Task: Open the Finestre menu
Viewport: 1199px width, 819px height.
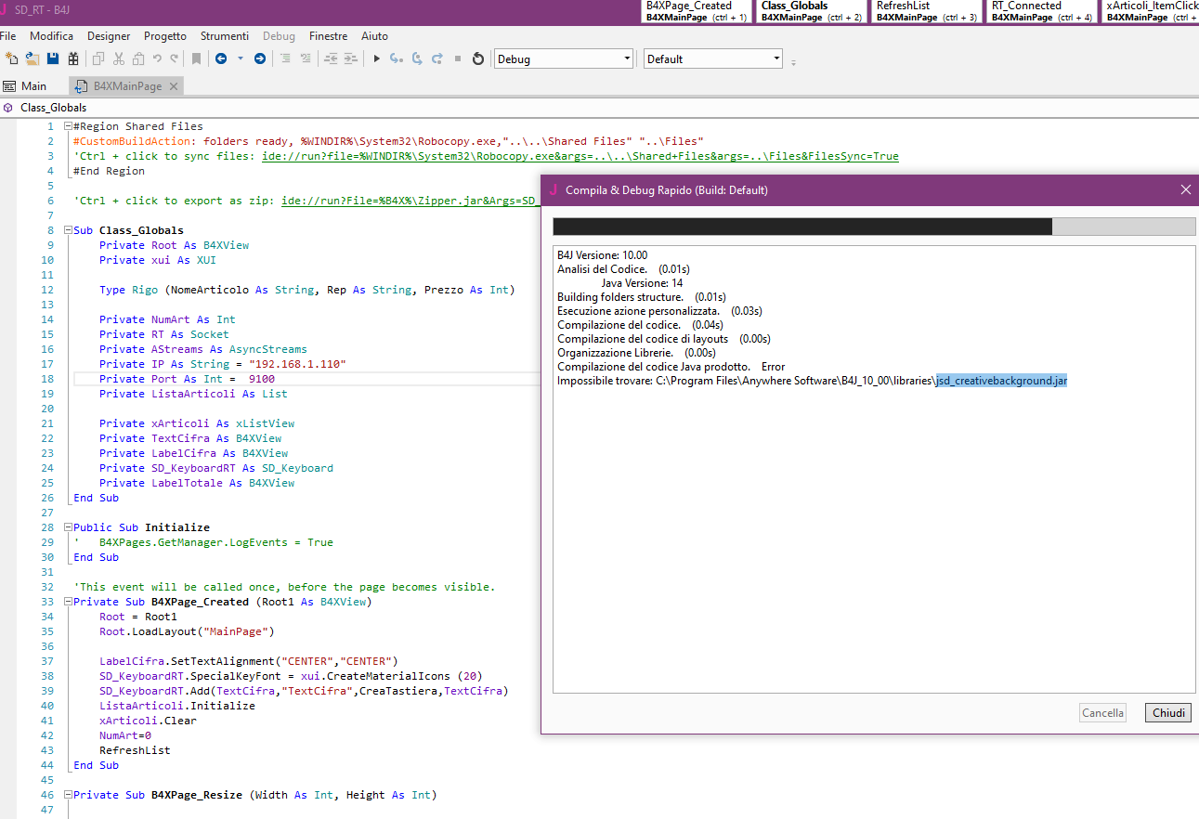Action: (329, 36)
